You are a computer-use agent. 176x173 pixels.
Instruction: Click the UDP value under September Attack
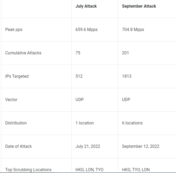pyautogui.click(x=126, y=100)
